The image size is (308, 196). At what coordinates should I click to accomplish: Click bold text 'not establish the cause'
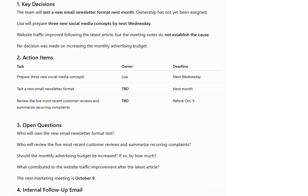(x=186, y=35)
